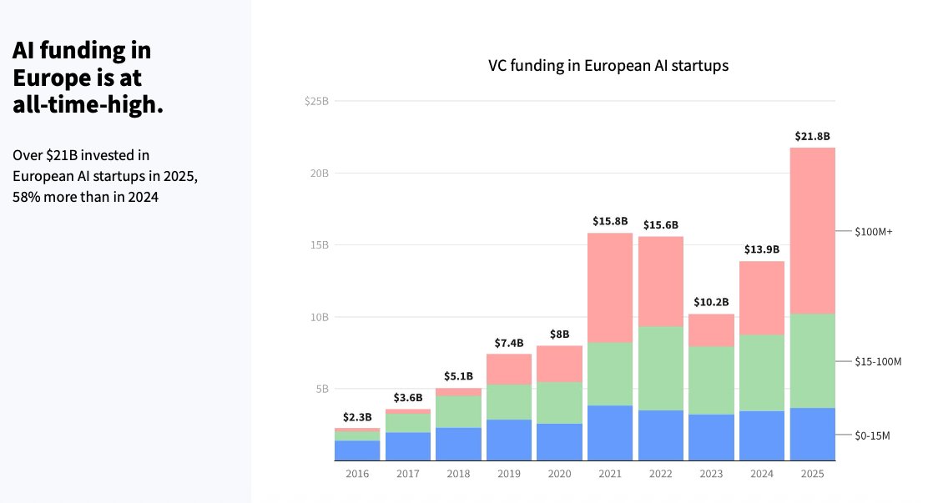The width and height of the screenshot is (928, 503).
Task: Click the $15.8B value label above 2021
Action: (x=610, y=221)
